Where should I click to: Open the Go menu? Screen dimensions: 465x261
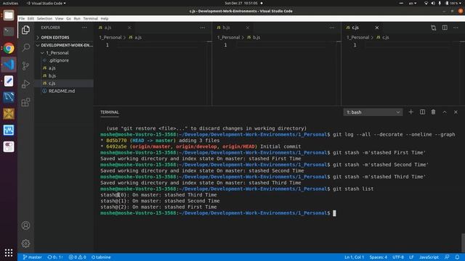[x=68, y=18]
